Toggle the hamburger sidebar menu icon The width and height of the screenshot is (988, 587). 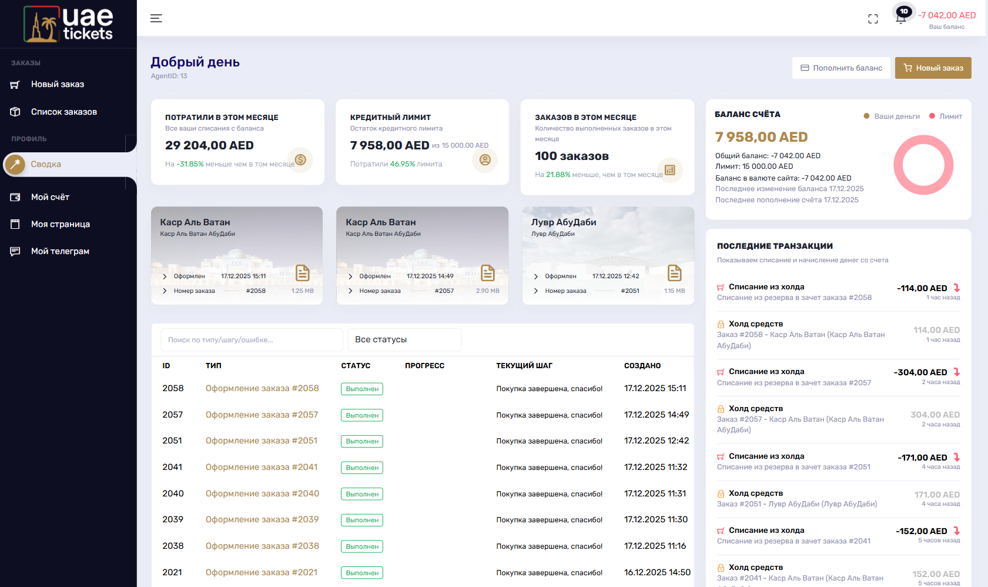[x=156, y=18]
